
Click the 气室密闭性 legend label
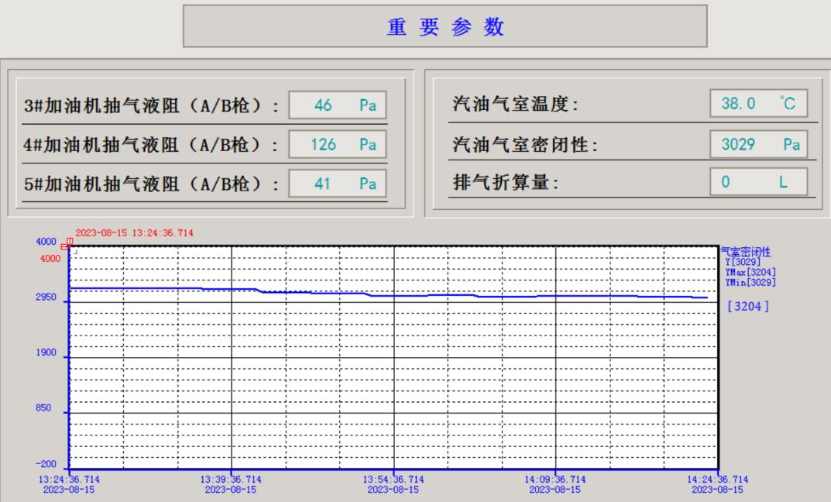point(747,252)
